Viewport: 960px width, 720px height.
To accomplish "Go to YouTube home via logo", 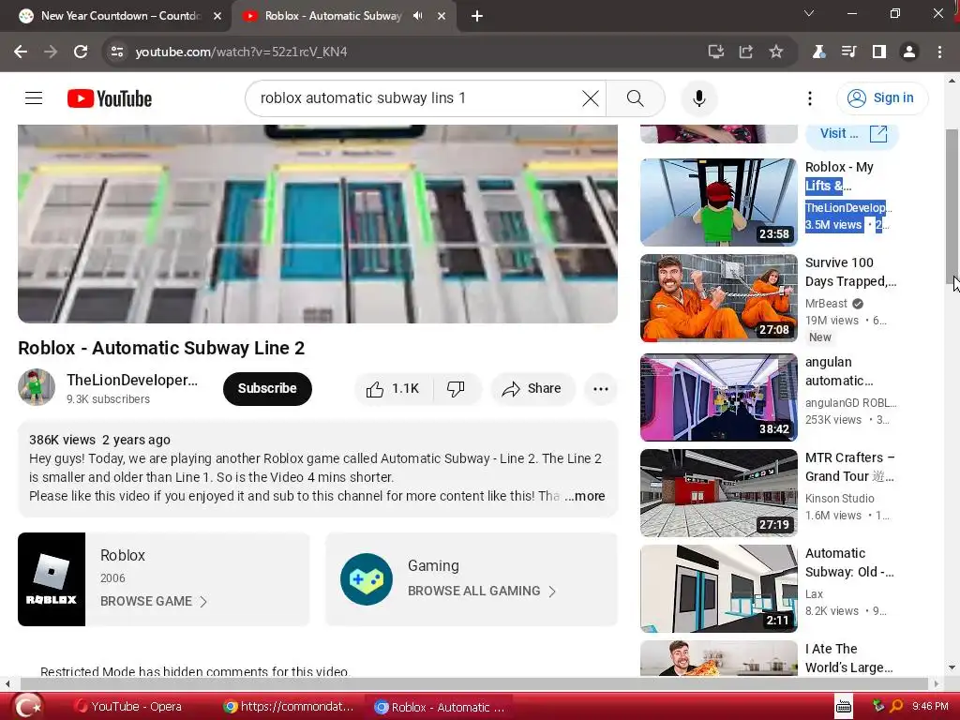I will tap(110, 98).
